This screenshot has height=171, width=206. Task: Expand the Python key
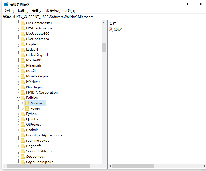pos(18,114)
